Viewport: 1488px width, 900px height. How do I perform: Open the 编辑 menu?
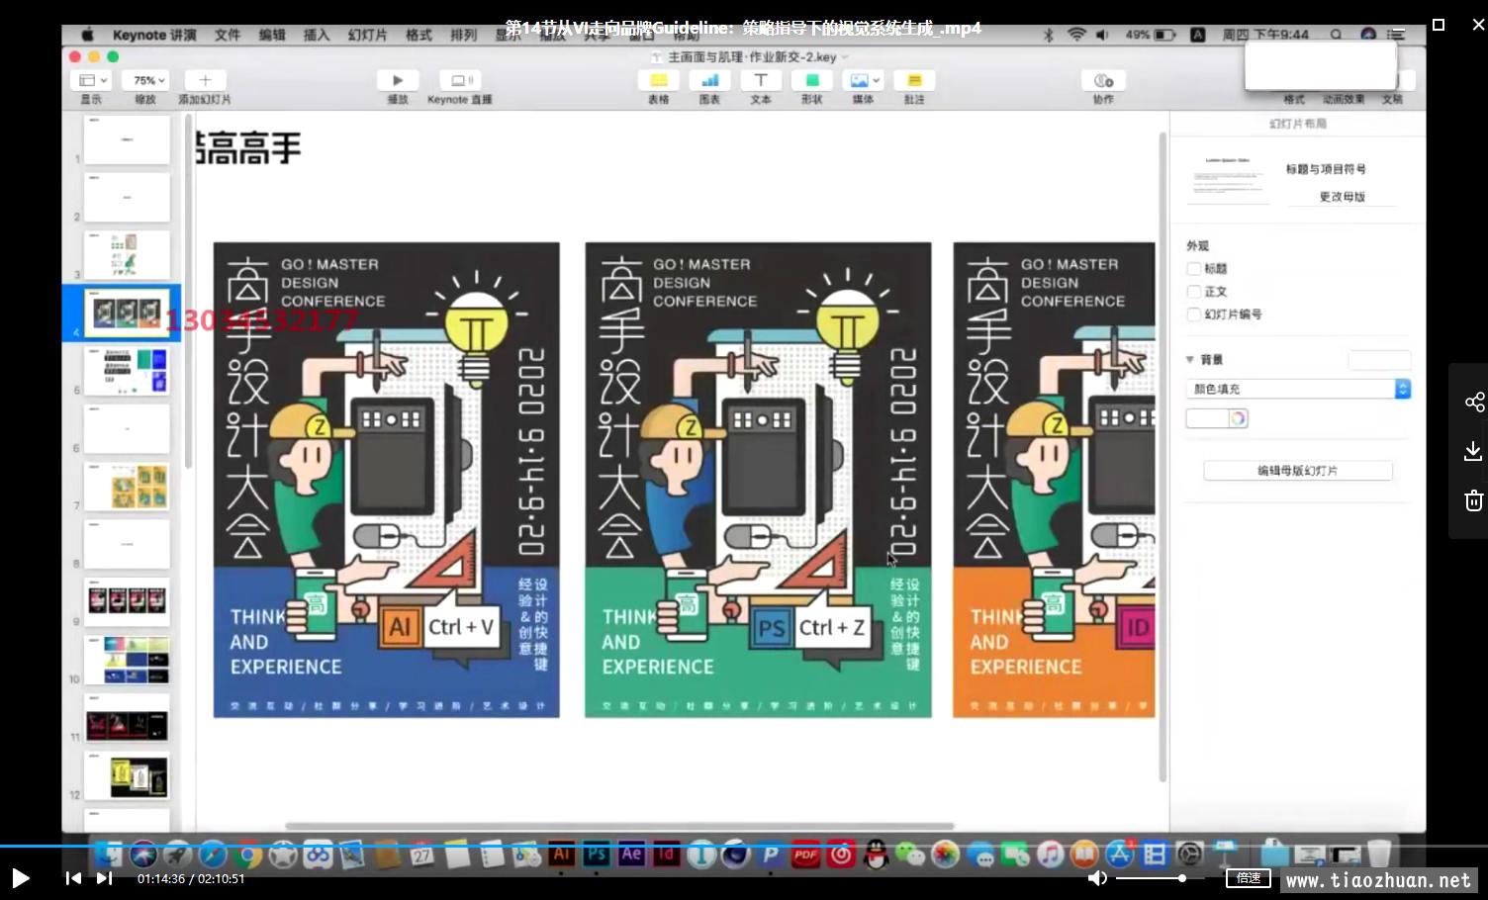point(272,35)
